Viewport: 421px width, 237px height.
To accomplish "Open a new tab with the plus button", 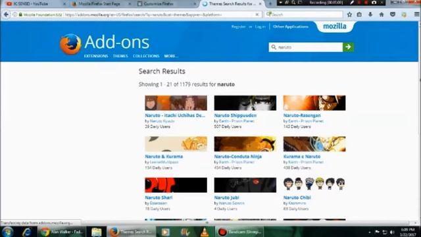I will (x=270, y=4).
